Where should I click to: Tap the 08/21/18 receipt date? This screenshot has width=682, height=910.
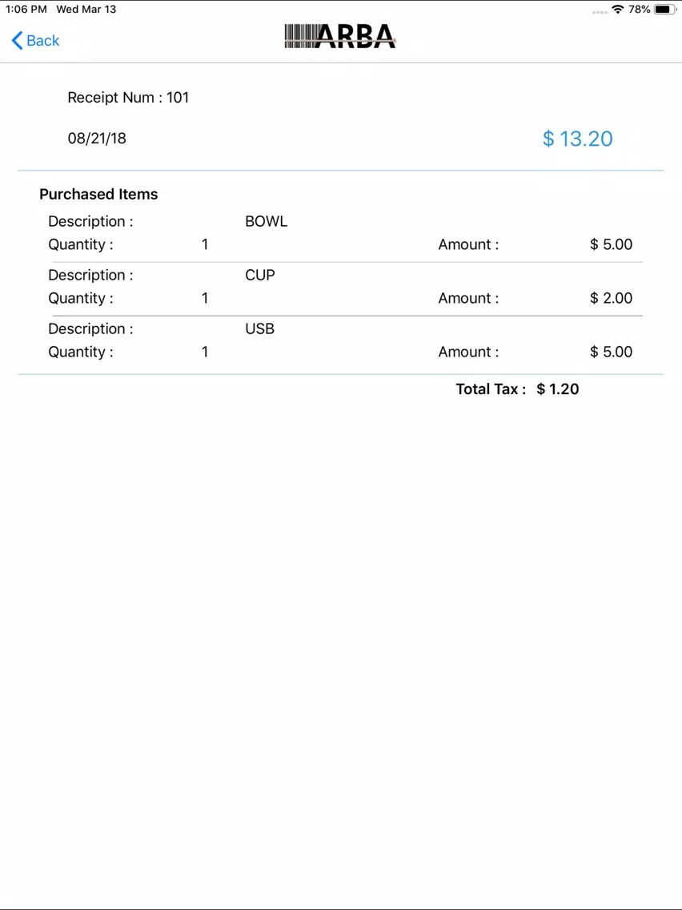[x=97, y=139]
